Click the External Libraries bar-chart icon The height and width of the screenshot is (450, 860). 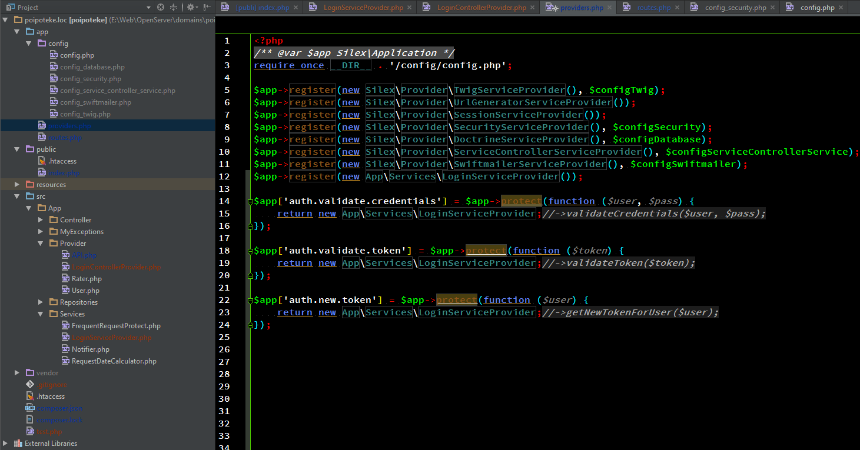click(18, 444)
